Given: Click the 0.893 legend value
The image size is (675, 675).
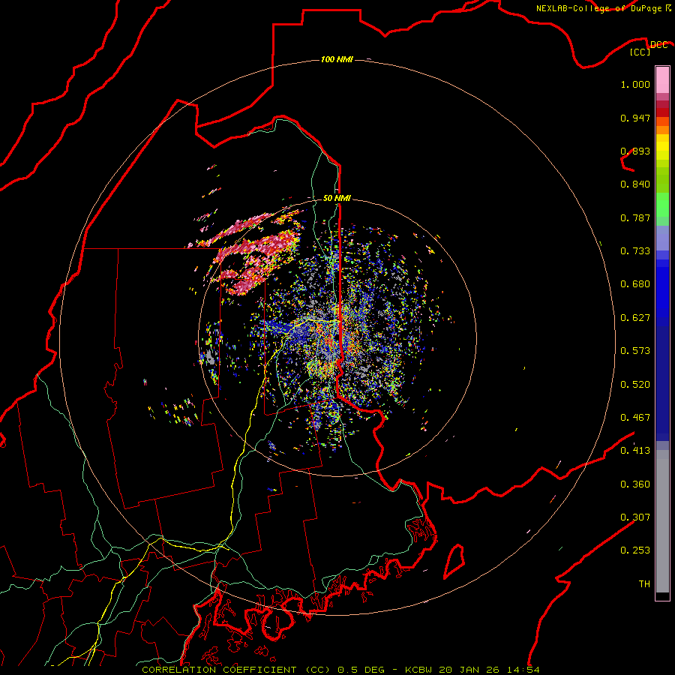Looking at the screenshot, I should click(635, 151).
